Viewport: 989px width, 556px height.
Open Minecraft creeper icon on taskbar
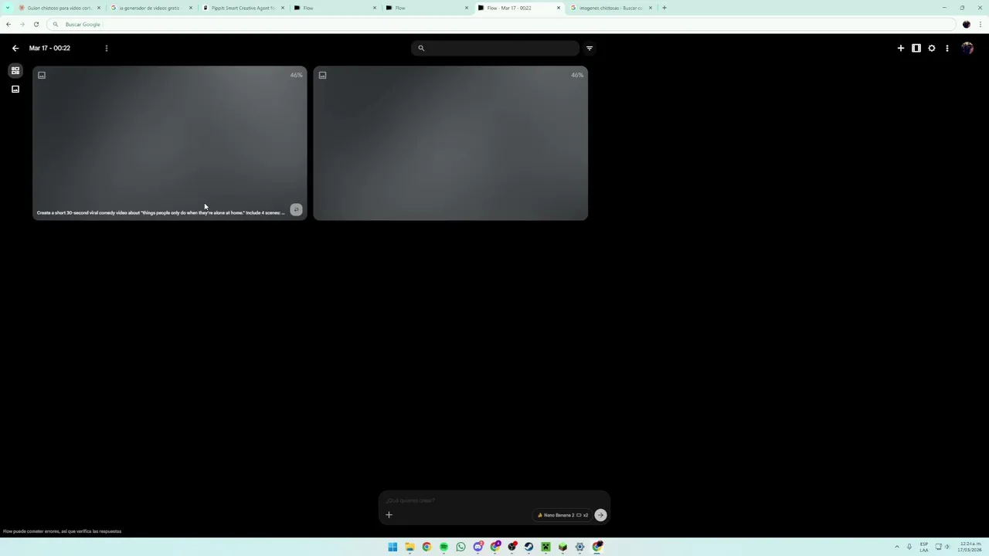click(x=545, y=547)
